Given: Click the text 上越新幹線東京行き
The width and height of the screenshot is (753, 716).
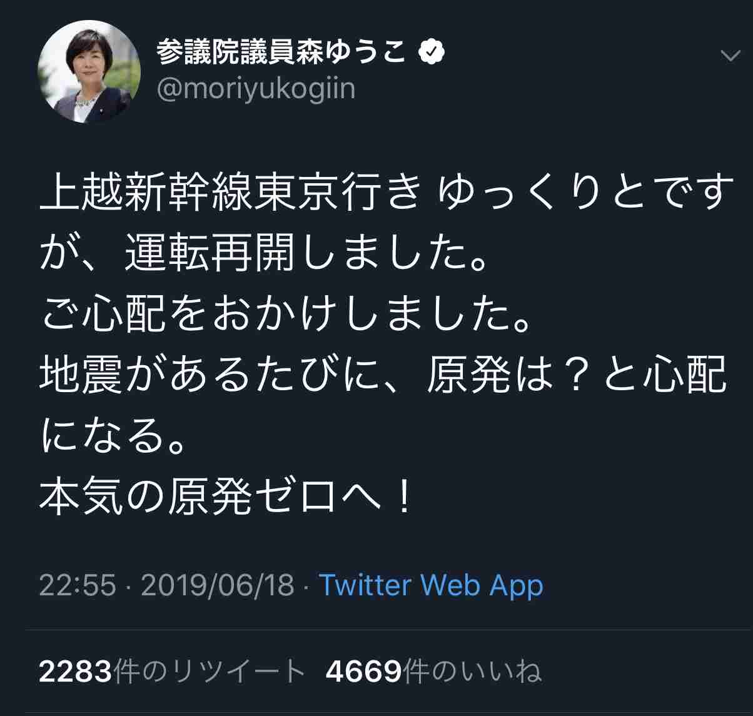Looking at the screenshot, I should [x=230, y=191].
